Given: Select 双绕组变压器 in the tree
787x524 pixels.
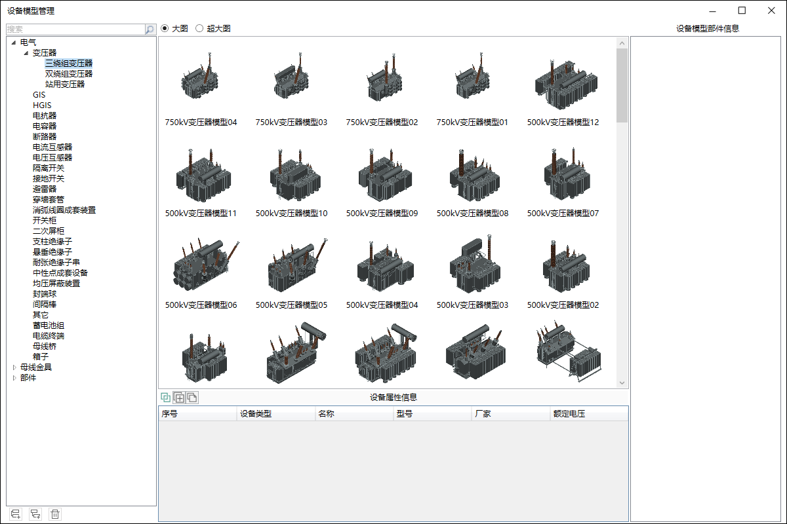Looking at the screenshot, I should pos(69,74).
